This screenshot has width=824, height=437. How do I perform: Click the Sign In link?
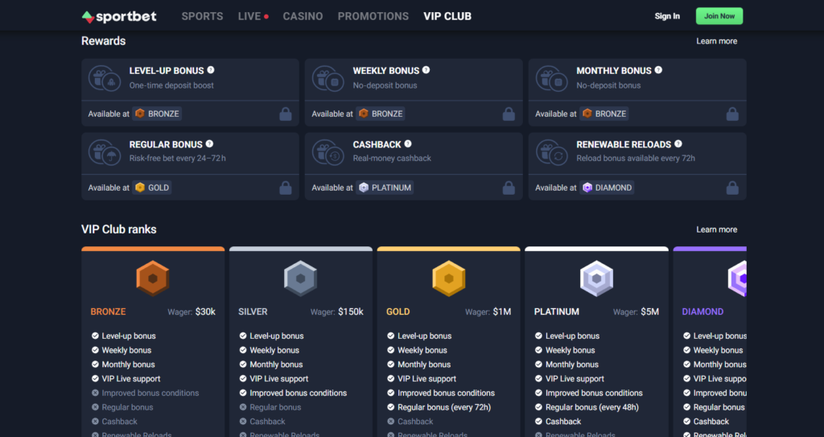[x=667, y=16]
